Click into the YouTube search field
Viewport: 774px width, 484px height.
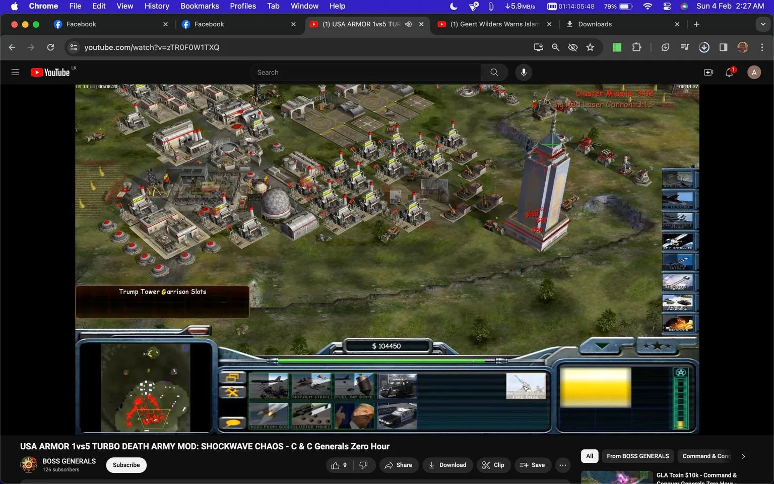[366, 73]
